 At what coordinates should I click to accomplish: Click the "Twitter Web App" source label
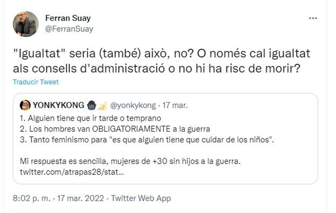[x=141, y=199]
